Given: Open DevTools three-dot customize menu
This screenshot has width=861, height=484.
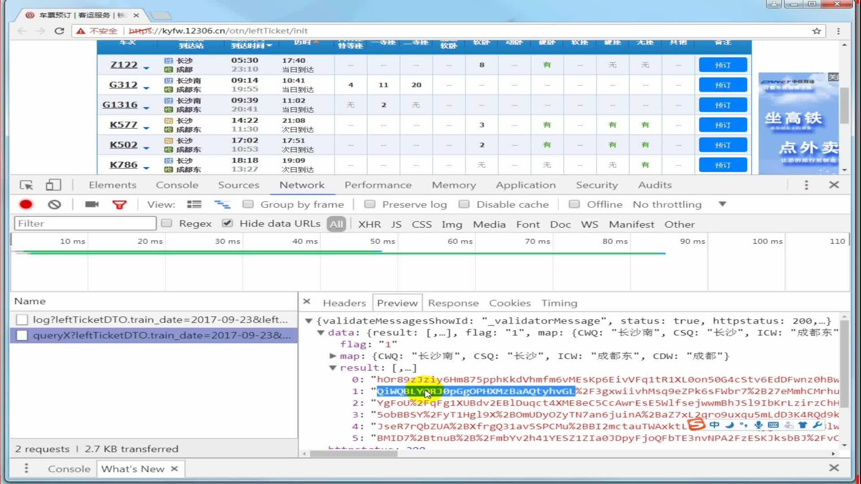Looking at the screenshot, I should click(x=806, y=185).
